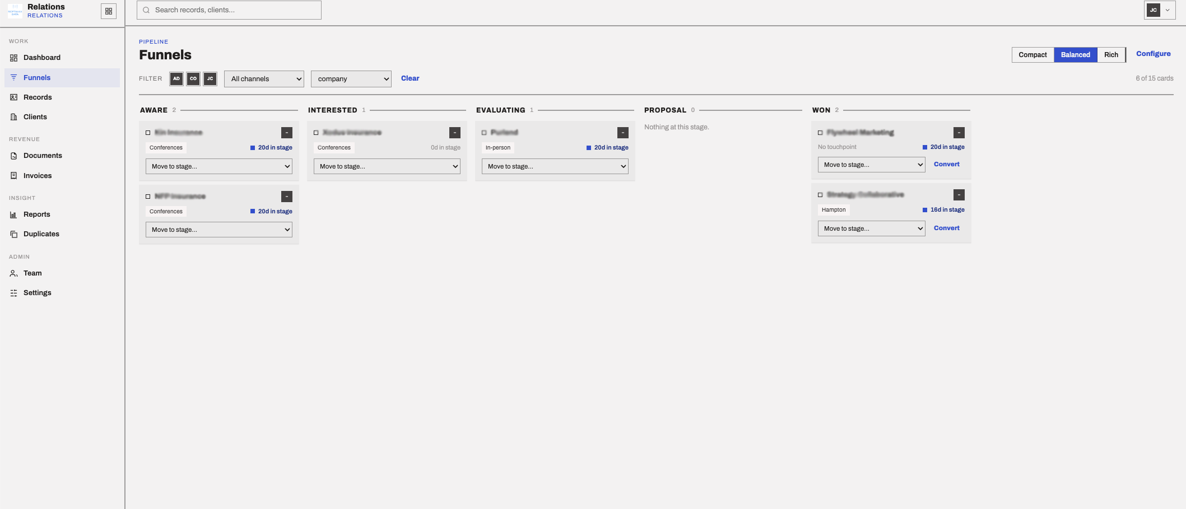
Task: Open the Dashboard sidebar icon
Action: tap(14, 58)
